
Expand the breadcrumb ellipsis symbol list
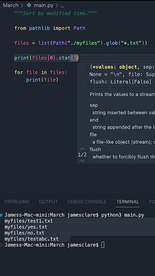point(62,6)
